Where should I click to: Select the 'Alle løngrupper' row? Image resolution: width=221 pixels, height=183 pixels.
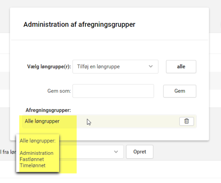coord(110,121)
